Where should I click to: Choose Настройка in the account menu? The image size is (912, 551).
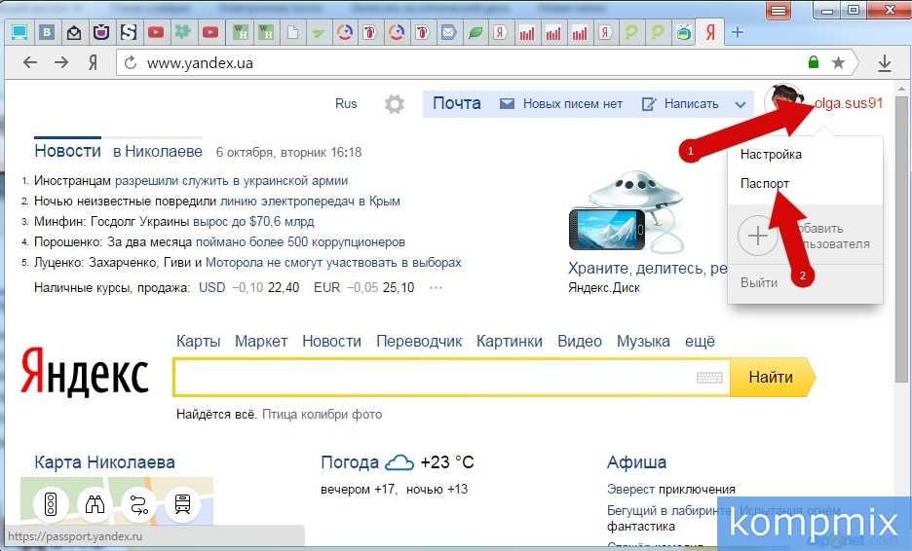pyautogui.click(x=771, y=155)
